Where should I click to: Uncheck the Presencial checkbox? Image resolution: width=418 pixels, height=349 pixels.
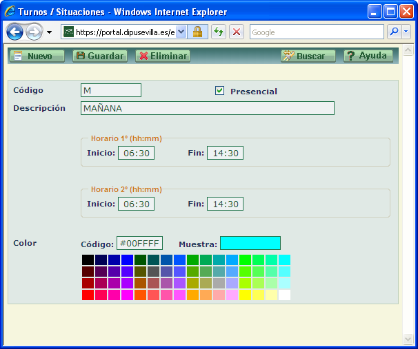pos(219,91)
